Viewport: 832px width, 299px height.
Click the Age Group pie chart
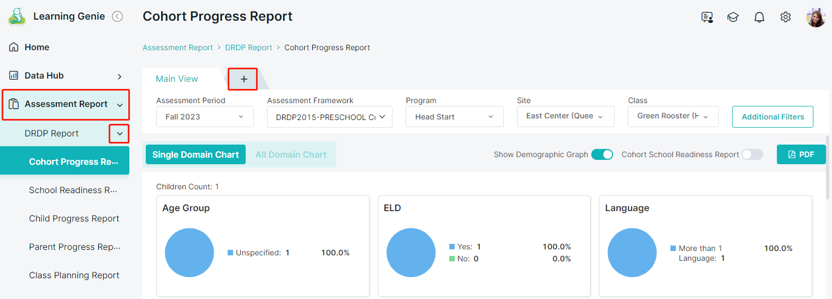click(x=189, y=253)
